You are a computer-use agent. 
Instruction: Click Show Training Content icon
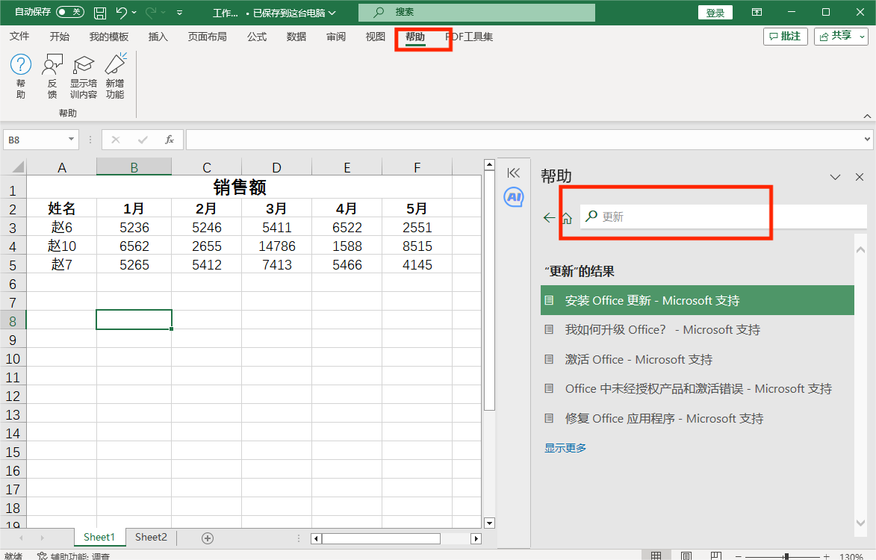(x=83, y=66)
